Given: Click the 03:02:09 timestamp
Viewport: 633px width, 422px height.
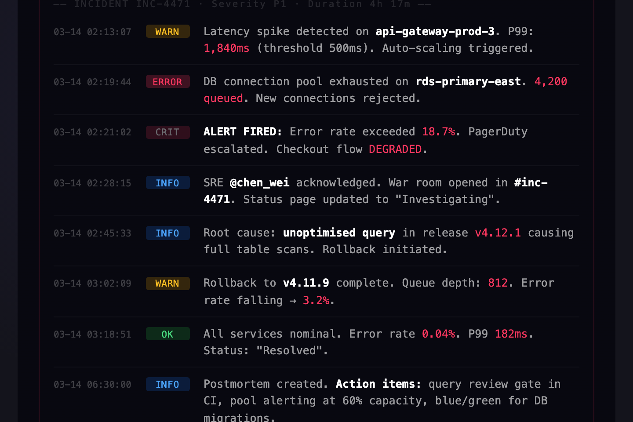Looking at the screenshot, I should [92, 283].
